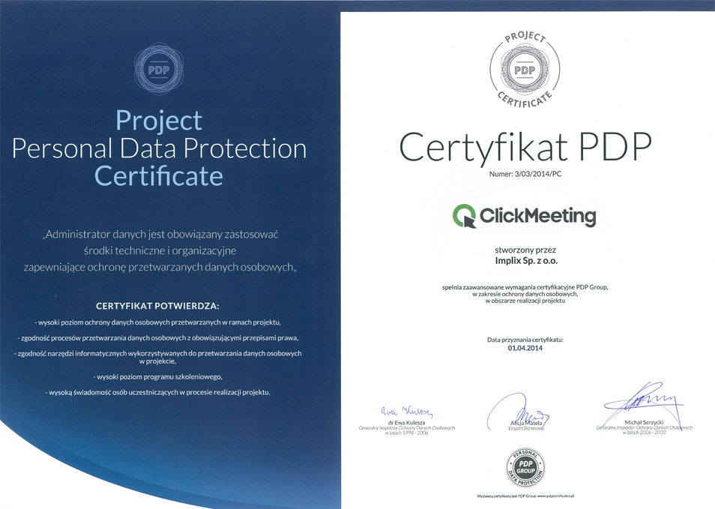This screenshot has height=509, width=715.
Task: Click 'Personal Data Protection' title line
Action: pyautogui.click(x=159, y=148)
